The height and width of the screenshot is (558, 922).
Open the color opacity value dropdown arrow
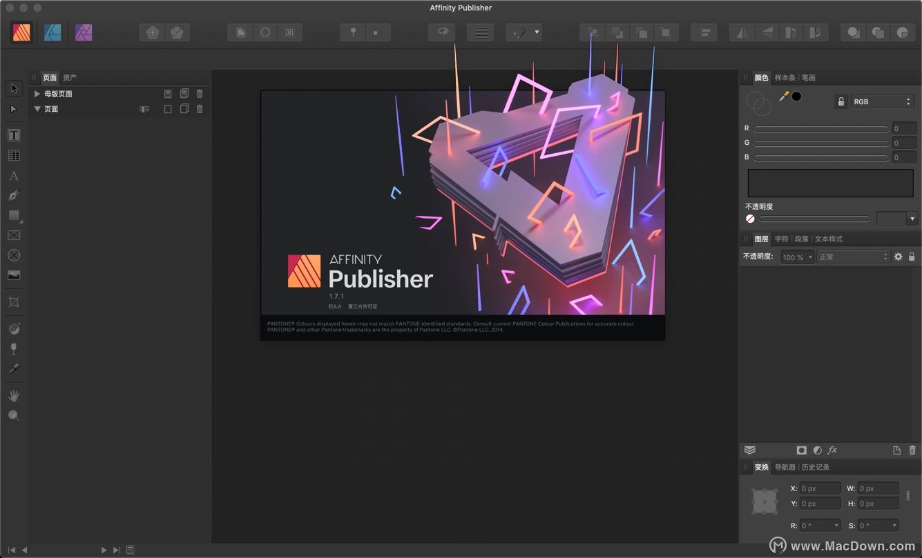[912, 219]
